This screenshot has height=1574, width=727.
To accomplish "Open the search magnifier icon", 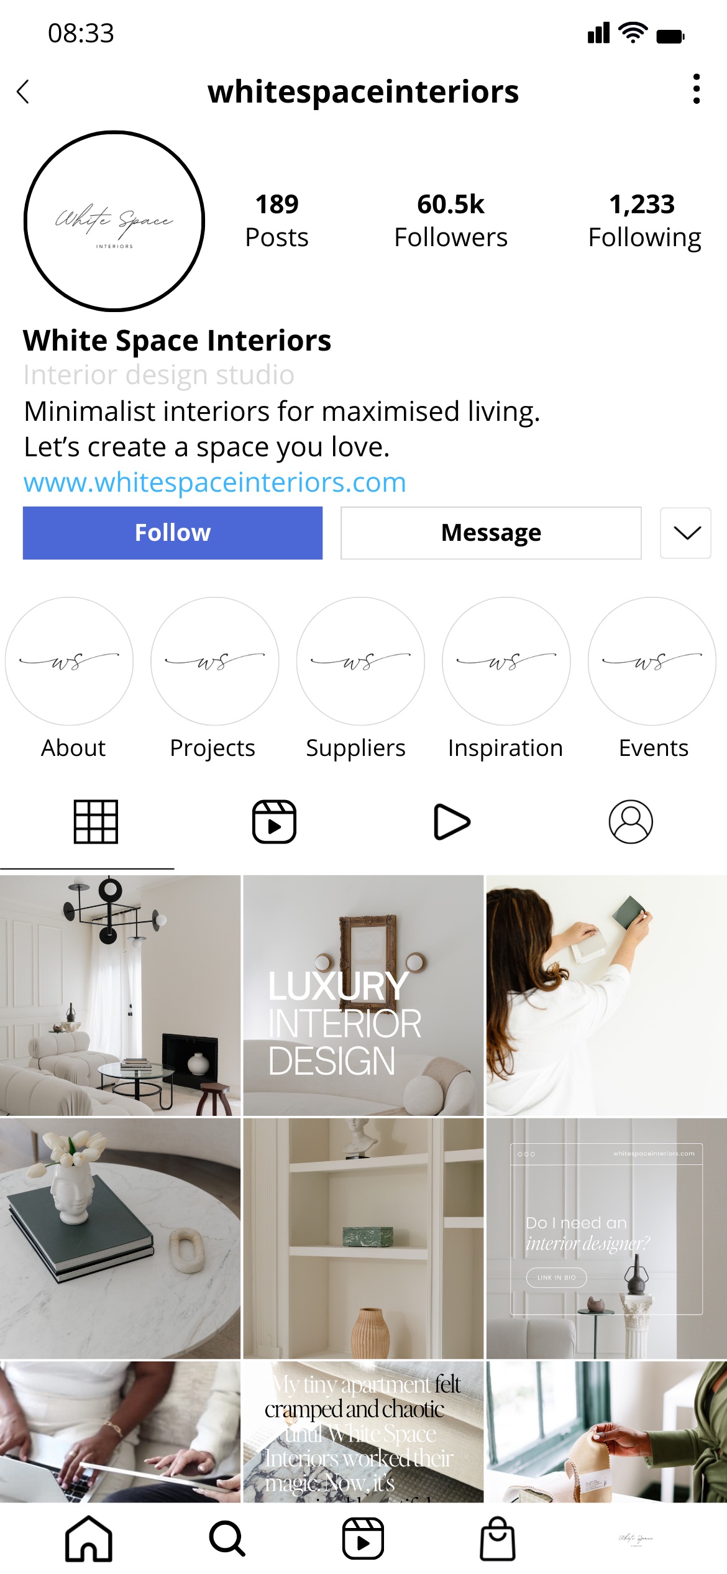I will [x=227, y=1539].
